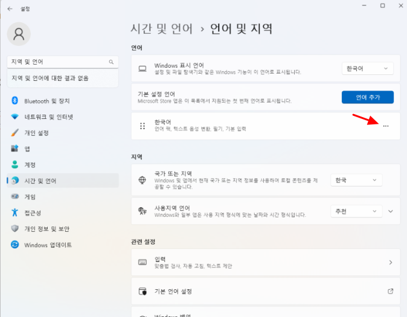Click the accessibility figure icon
407x317 pixels.
[x=15, y=213]
